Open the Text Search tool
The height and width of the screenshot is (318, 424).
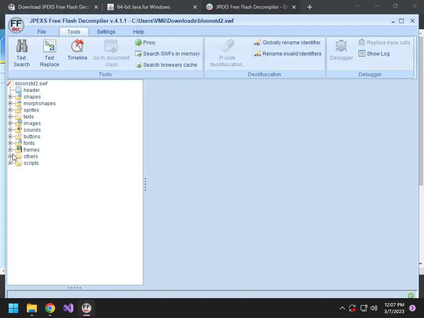[x=22, y=53]
